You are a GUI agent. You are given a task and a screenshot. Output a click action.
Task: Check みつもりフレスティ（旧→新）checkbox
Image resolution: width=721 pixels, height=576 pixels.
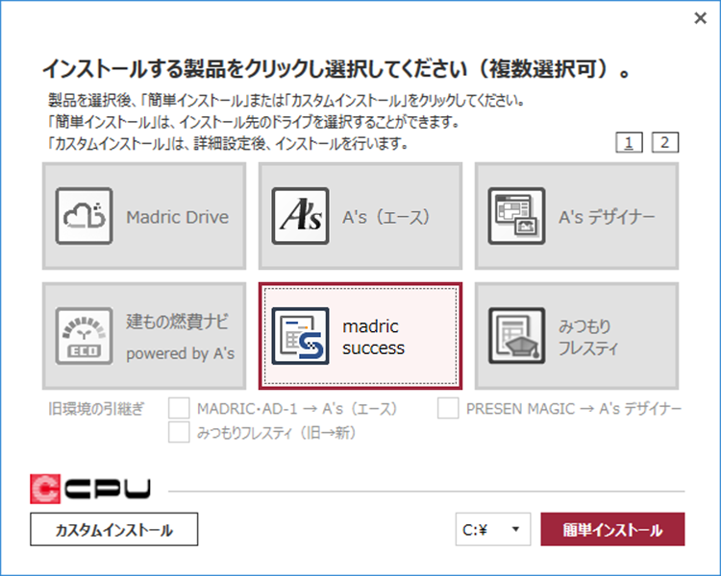pos(179,432)
